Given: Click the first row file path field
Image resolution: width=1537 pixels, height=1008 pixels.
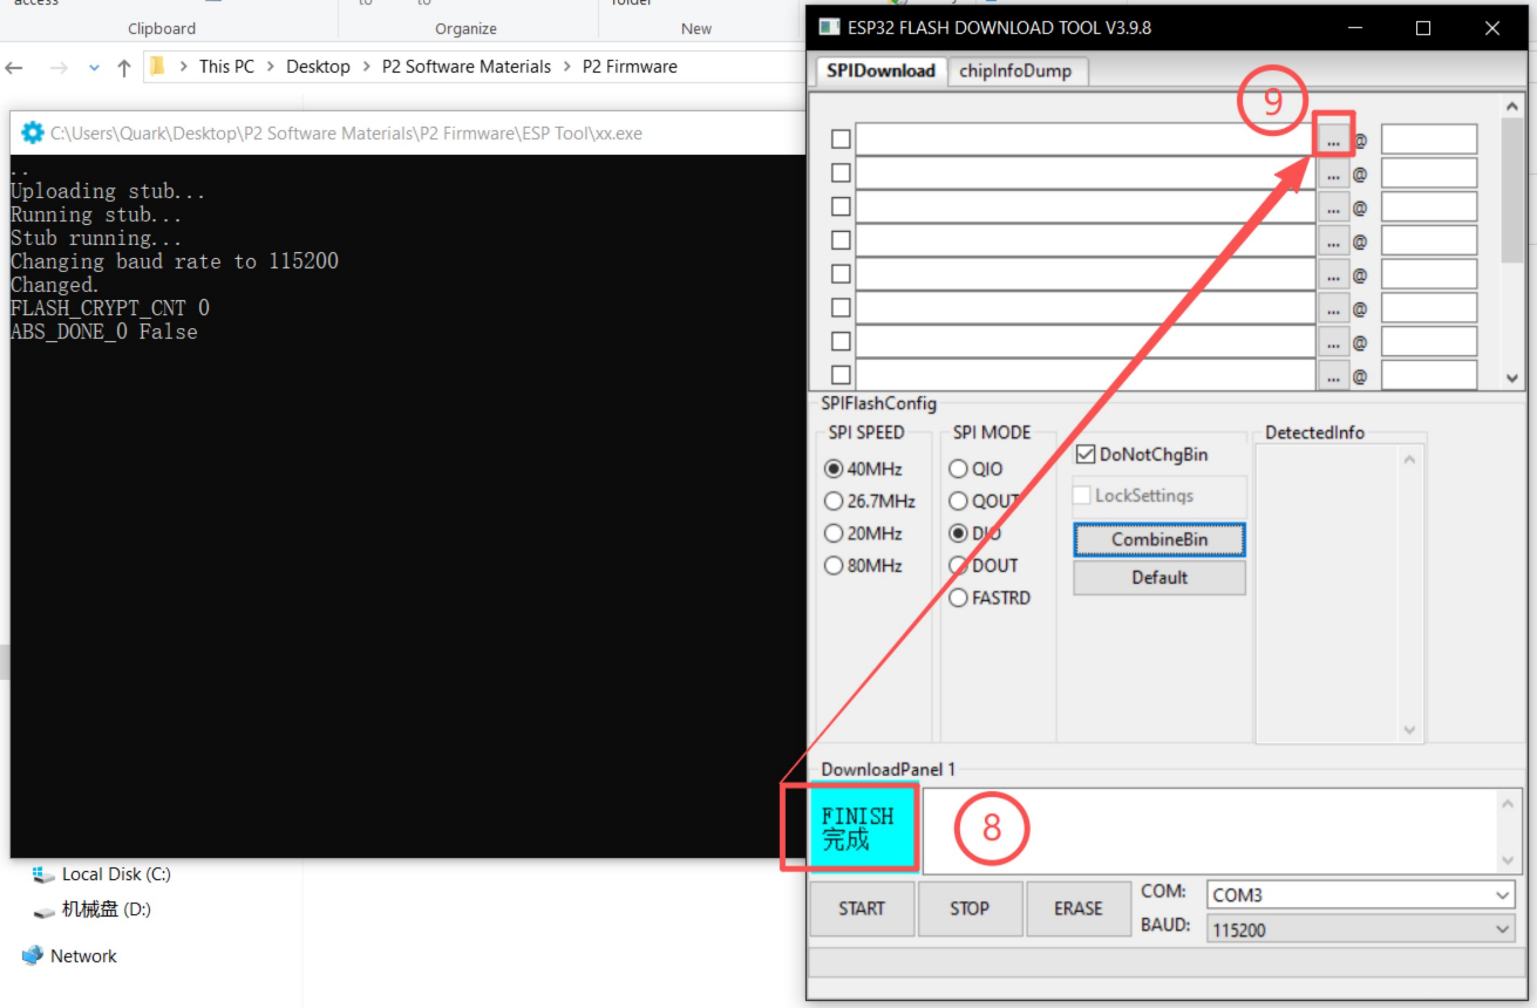Looking at the screenshot, I should coord(1086,139).
